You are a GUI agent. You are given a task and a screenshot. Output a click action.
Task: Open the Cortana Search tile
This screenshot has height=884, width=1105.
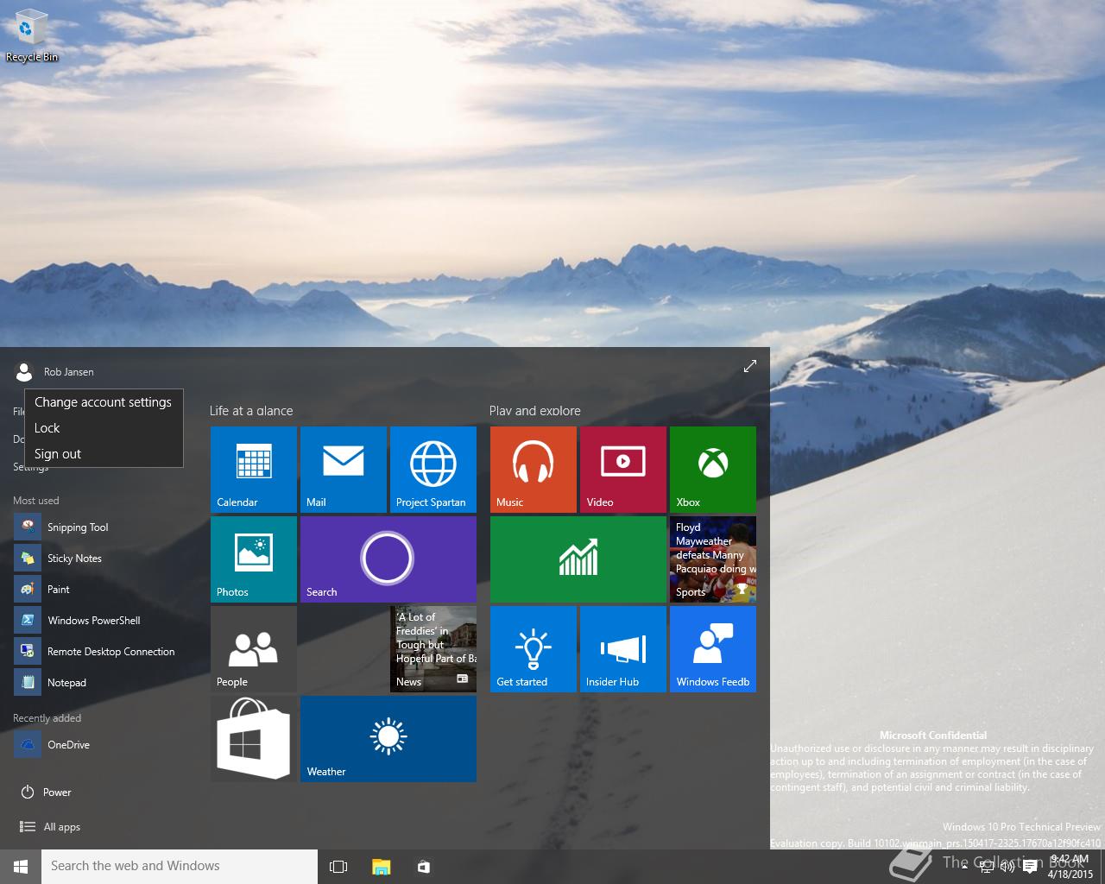tap(388, 559)
